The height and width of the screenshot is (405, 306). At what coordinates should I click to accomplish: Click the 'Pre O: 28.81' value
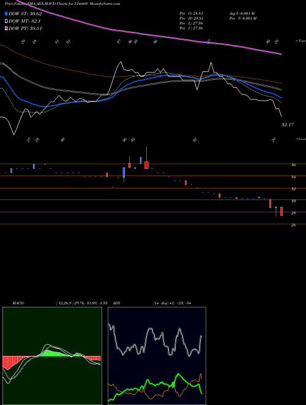(191, 13)
